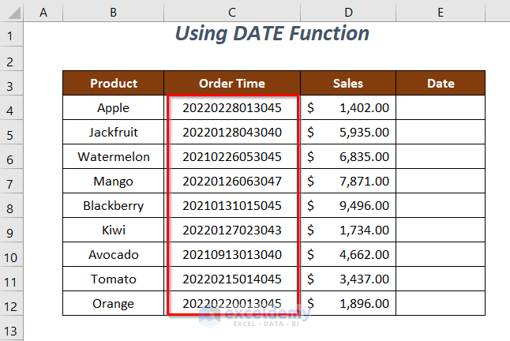Select order time 20220215014045 cell
Screen dimensions: 510x341
pos(232,279)
